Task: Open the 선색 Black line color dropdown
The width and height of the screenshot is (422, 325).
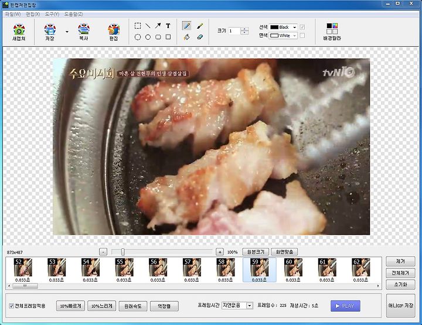Action: click(x=283, y=27)
